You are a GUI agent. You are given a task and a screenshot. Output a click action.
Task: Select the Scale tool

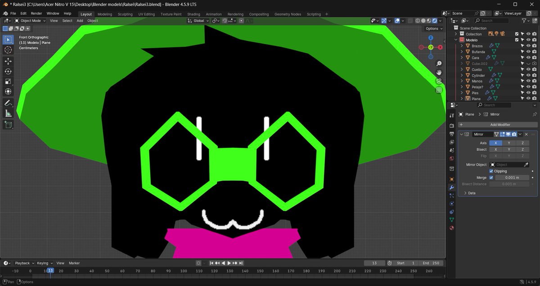click(x=8, y=81)
